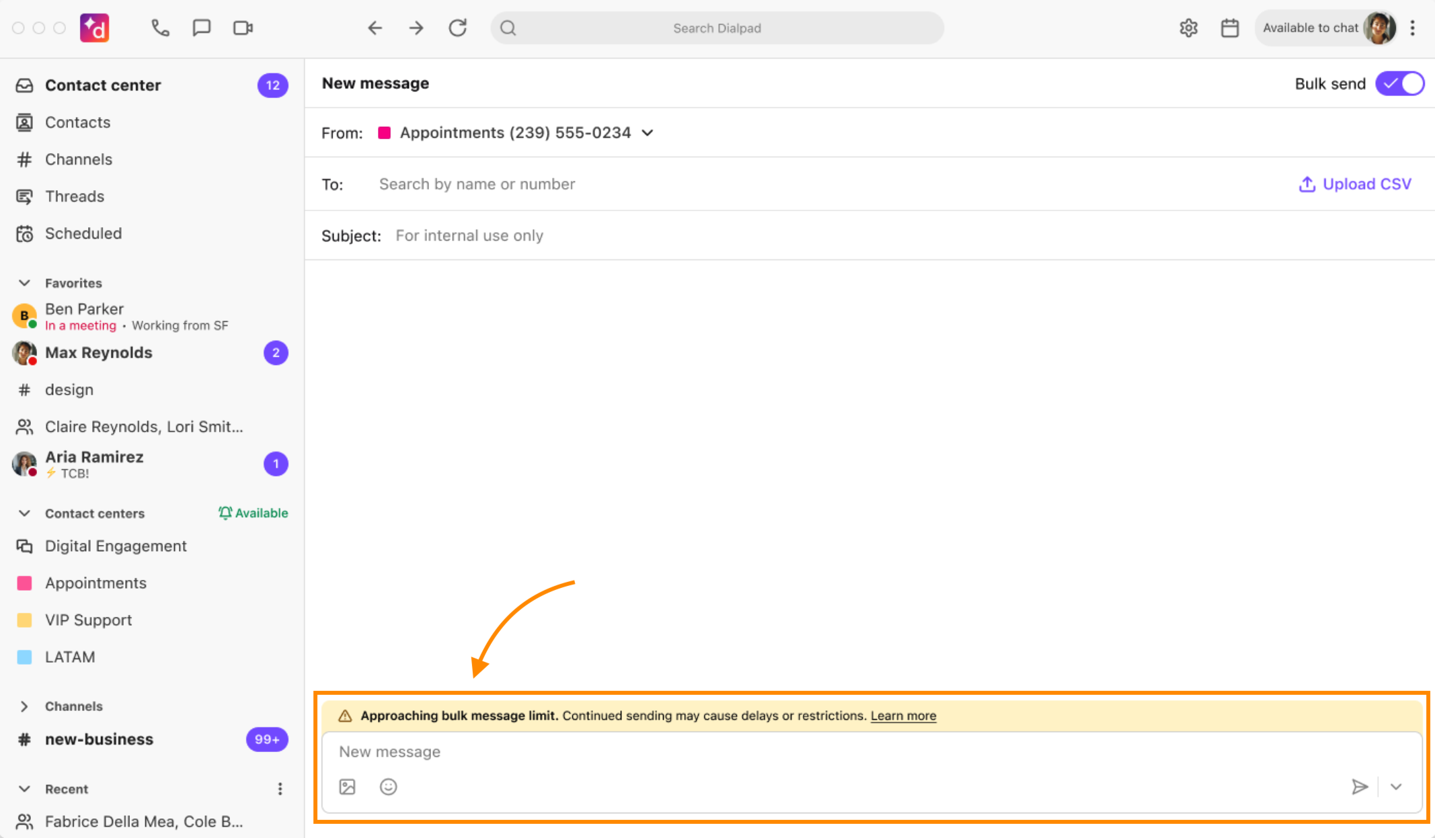This screenshot has width=1435, height=838.
Task: Toggle the Bulk send switch
Action: pyautogui.click(x=1400, y=84)
